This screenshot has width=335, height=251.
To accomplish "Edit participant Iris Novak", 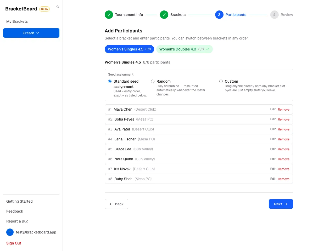I will 273,169.
